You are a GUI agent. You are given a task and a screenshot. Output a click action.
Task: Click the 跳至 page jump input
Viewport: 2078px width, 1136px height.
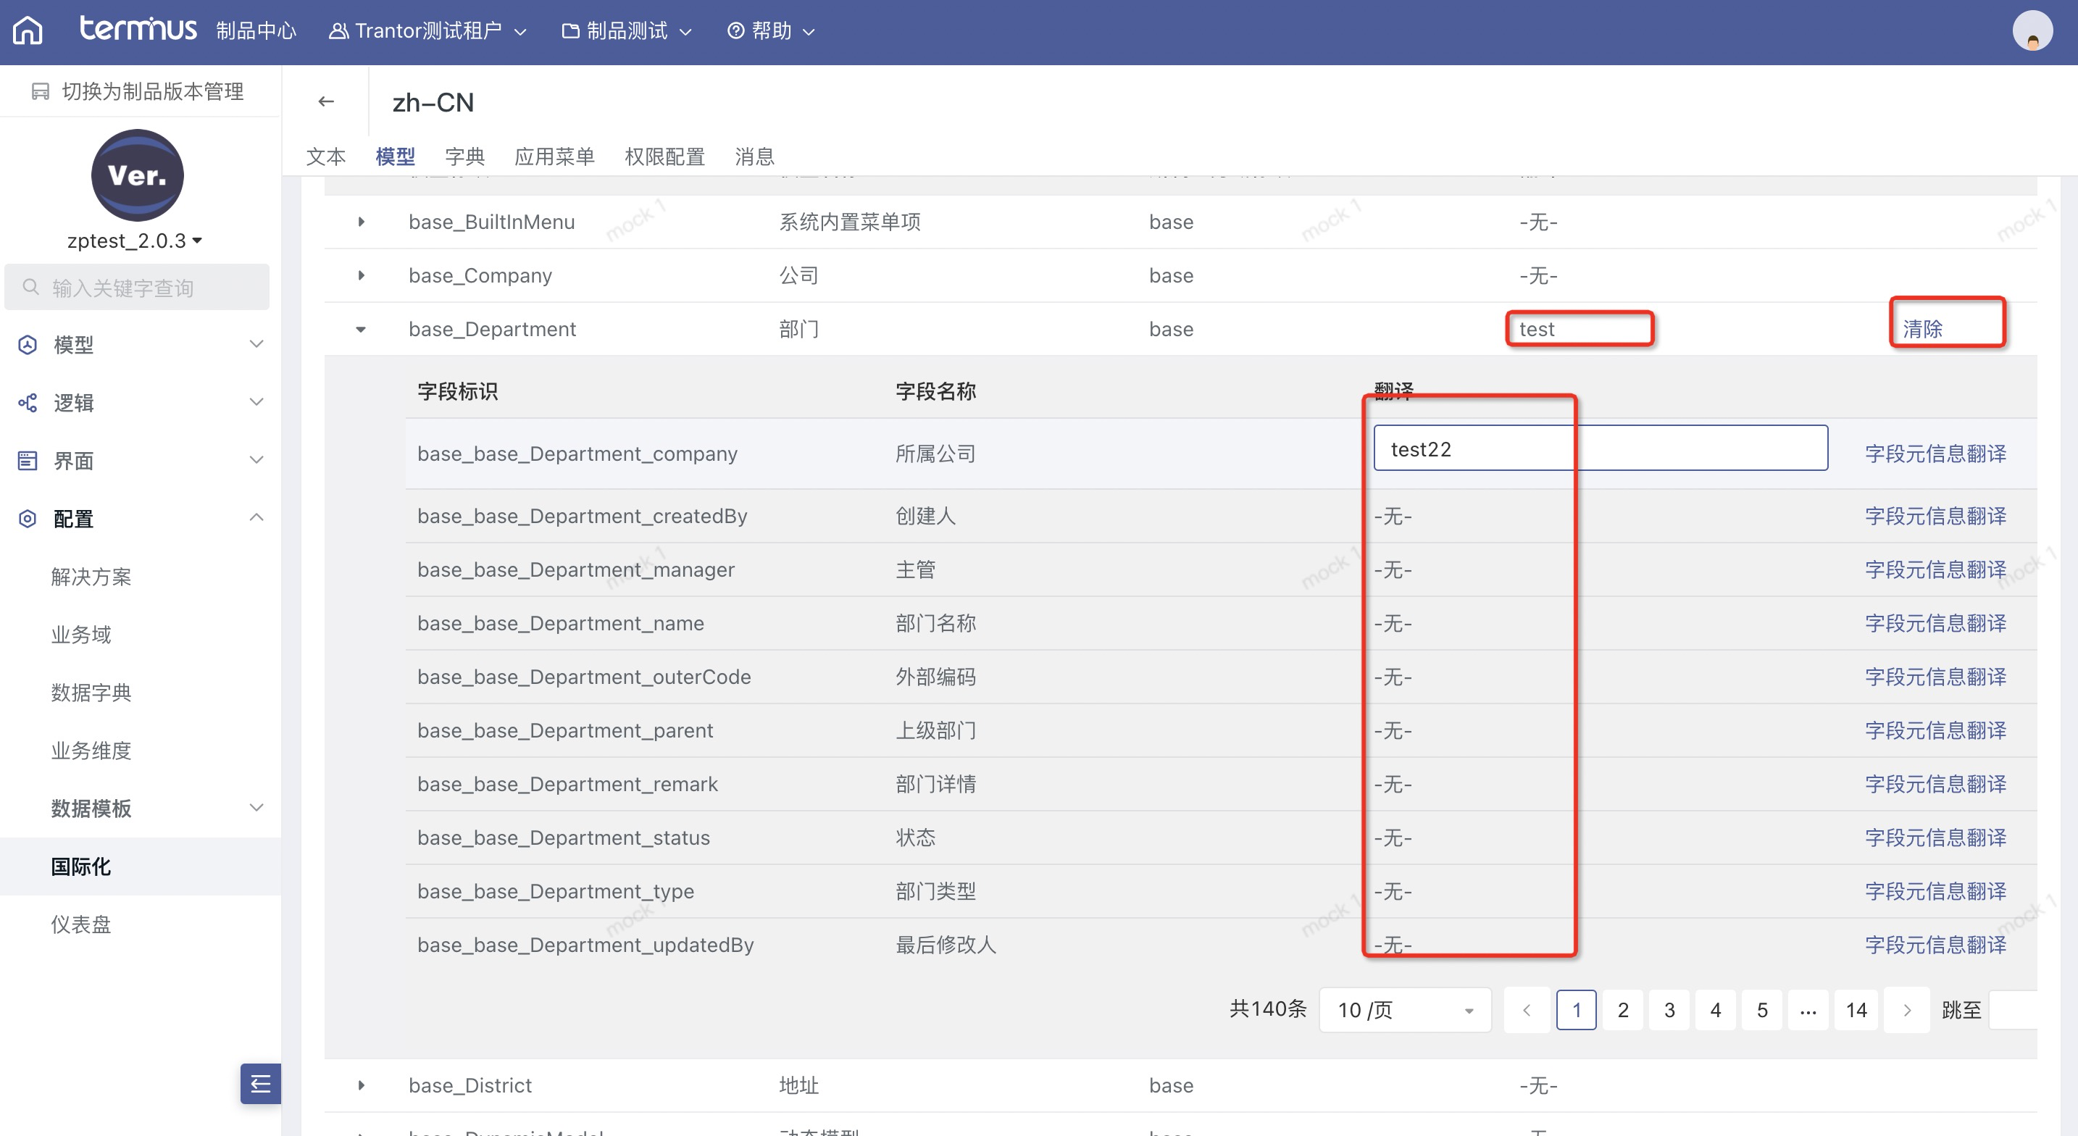click(2014, 1010)
